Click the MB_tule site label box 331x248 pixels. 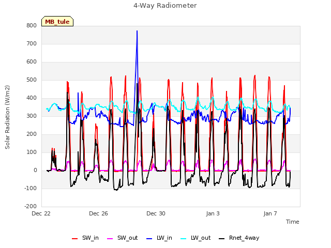pos(57,21)
